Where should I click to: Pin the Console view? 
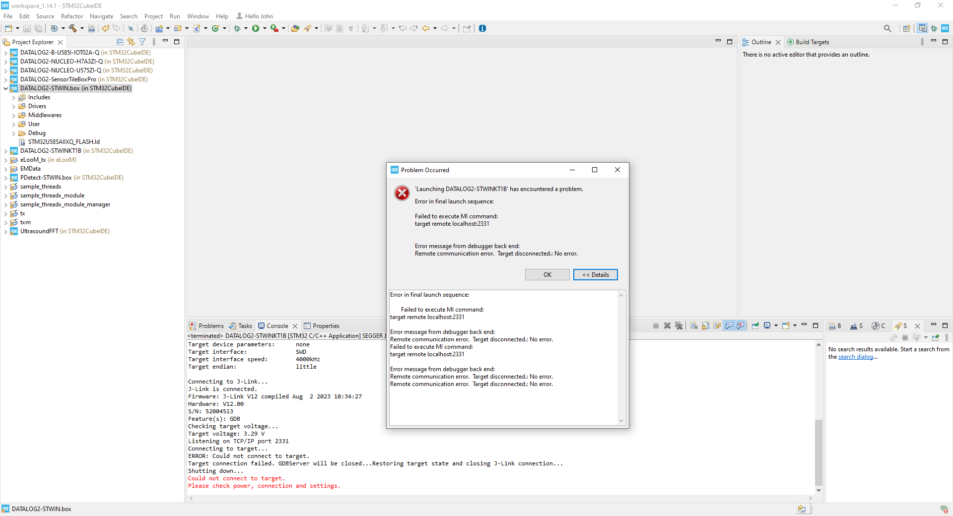pos(755,326)
